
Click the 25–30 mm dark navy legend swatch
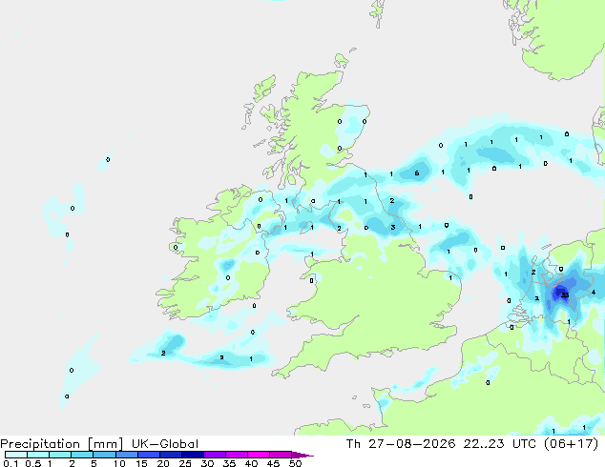[192, 455]
